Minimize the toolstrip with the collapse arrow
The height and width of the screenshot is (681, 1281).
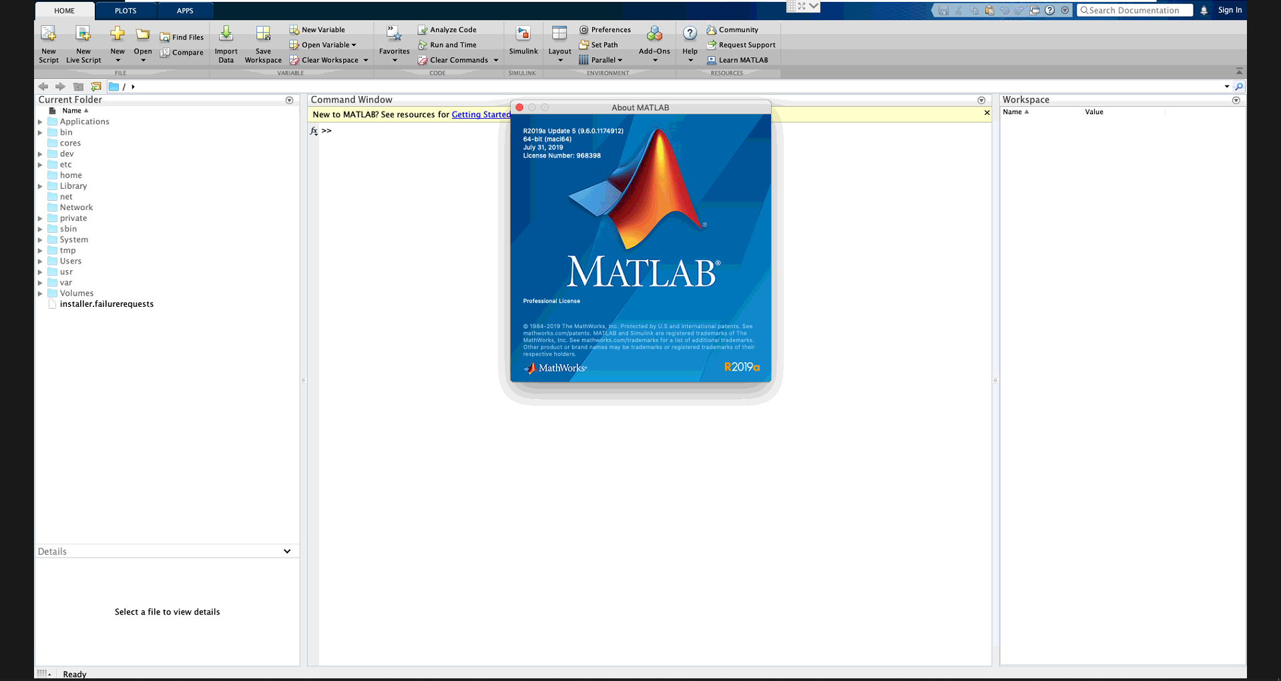click(1239, 71)
